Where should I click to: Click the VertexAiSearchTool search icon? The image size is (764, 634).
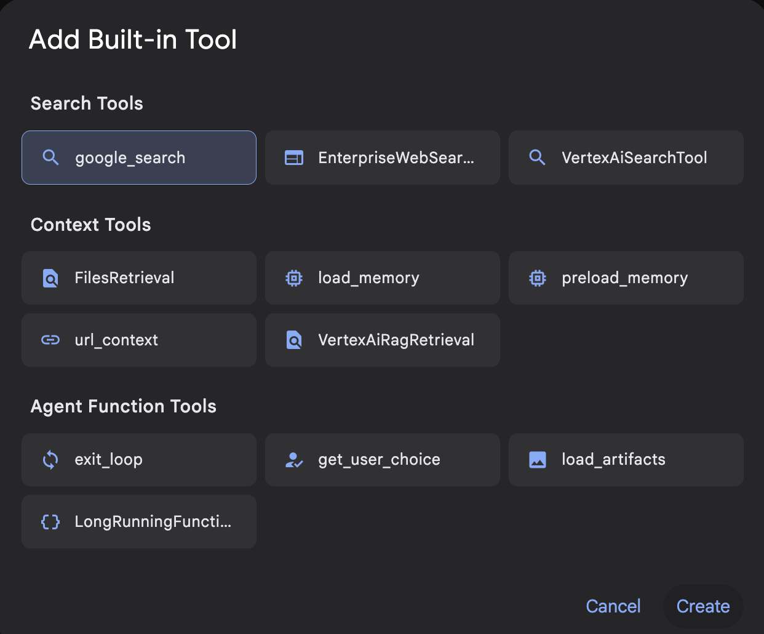[537, 158]
